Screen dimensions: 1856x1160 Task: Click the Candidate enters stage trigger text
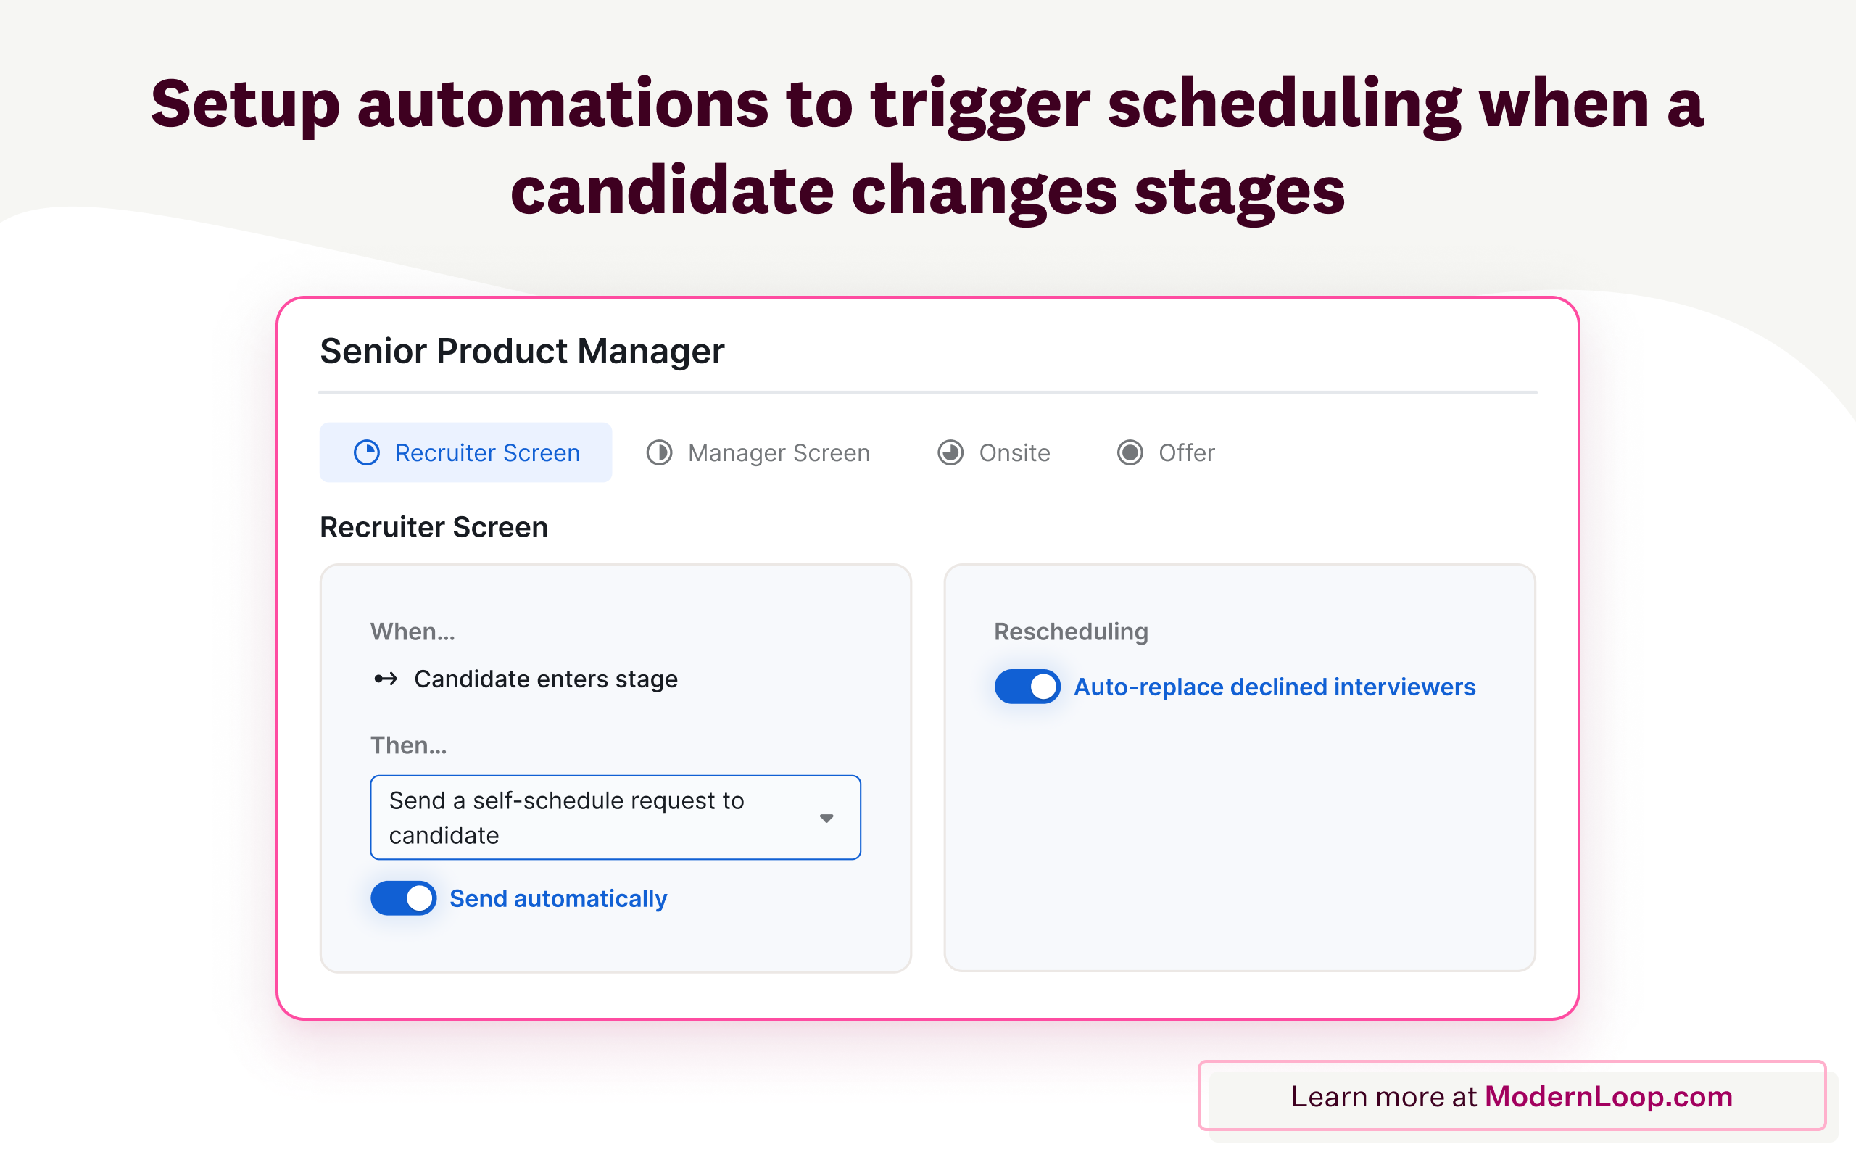(x=546, y=679)
